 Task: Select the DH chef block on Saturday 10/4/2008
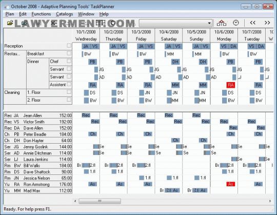175,62
